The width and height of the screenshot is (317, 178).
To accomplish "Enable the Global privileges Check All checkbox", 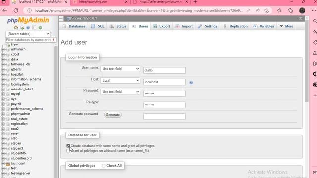I will 104,166.
